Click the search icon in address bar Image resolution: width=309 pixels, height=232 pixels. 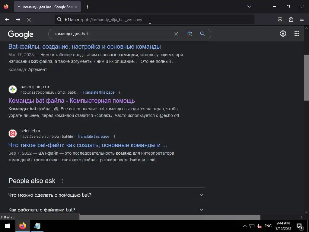pyautogui.click(x=59, y=19)
